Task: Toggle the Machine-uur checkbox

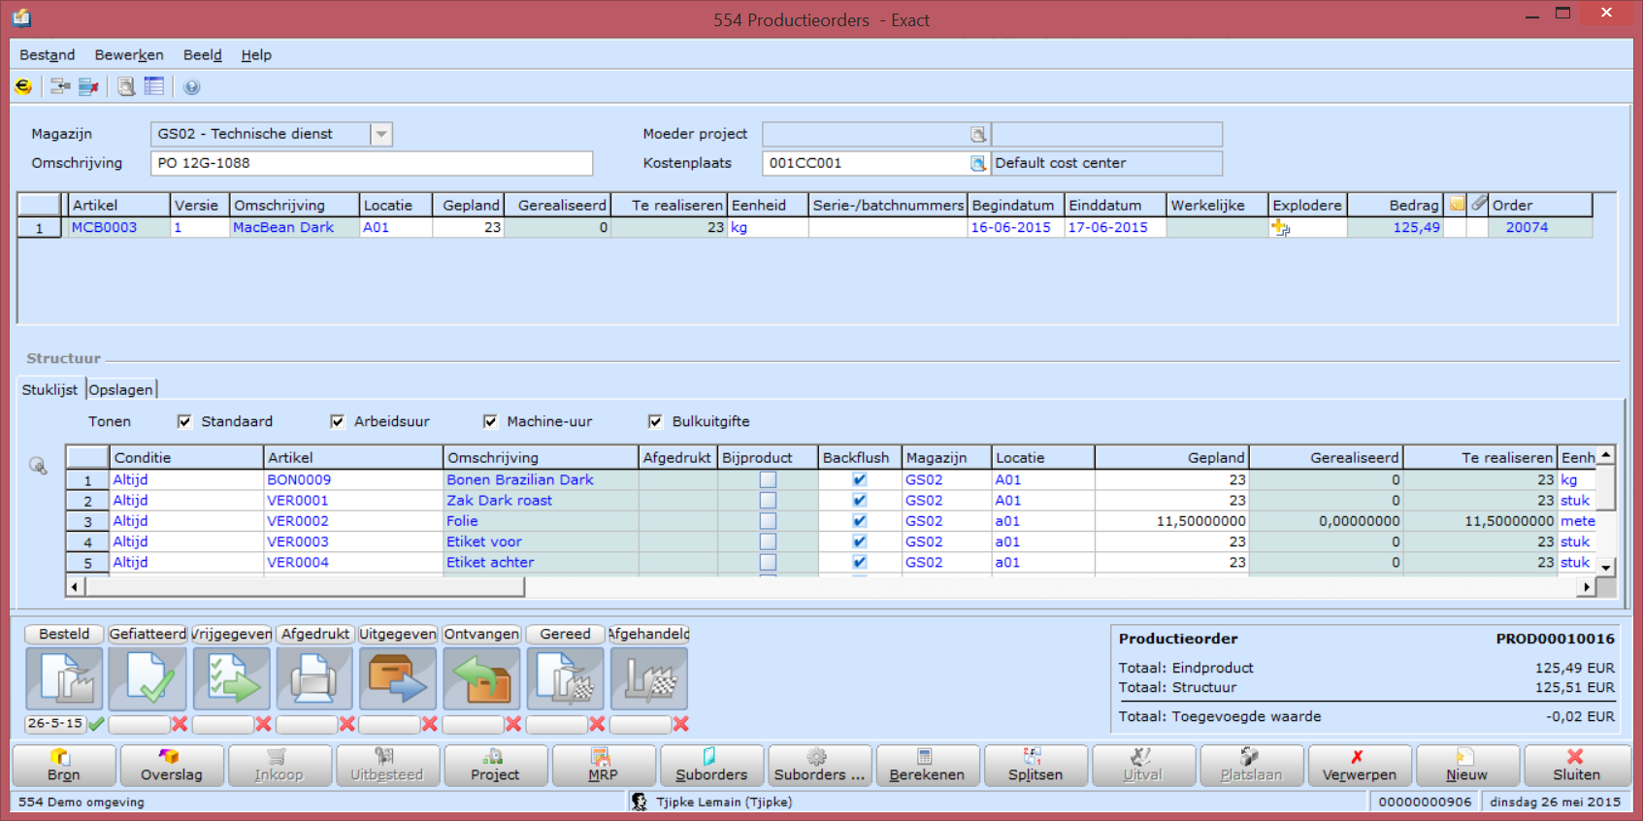Action: tap(490, 421)
